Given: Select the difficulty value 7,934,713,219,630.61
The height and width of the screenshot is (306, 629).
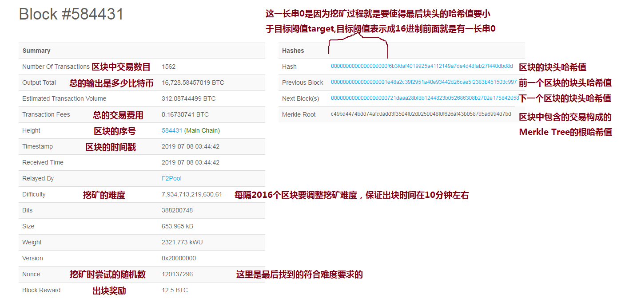Looking at the screenshot, I should 192,194.
